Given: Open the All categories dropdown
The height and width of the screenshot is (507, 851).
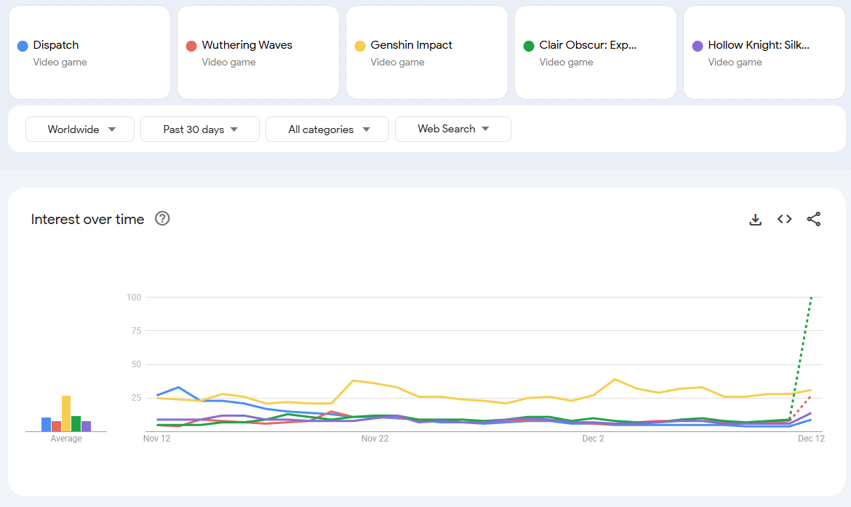Looking at the screenshot, I should [x=327, y=129].
